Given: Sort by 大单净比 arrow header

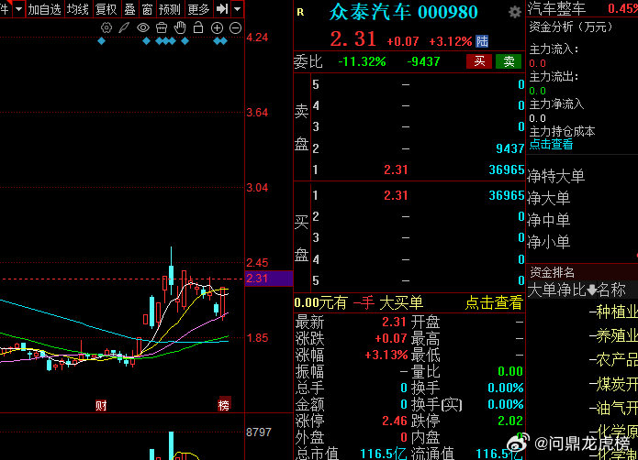Looking at the screenshot, I should [562, 290].
